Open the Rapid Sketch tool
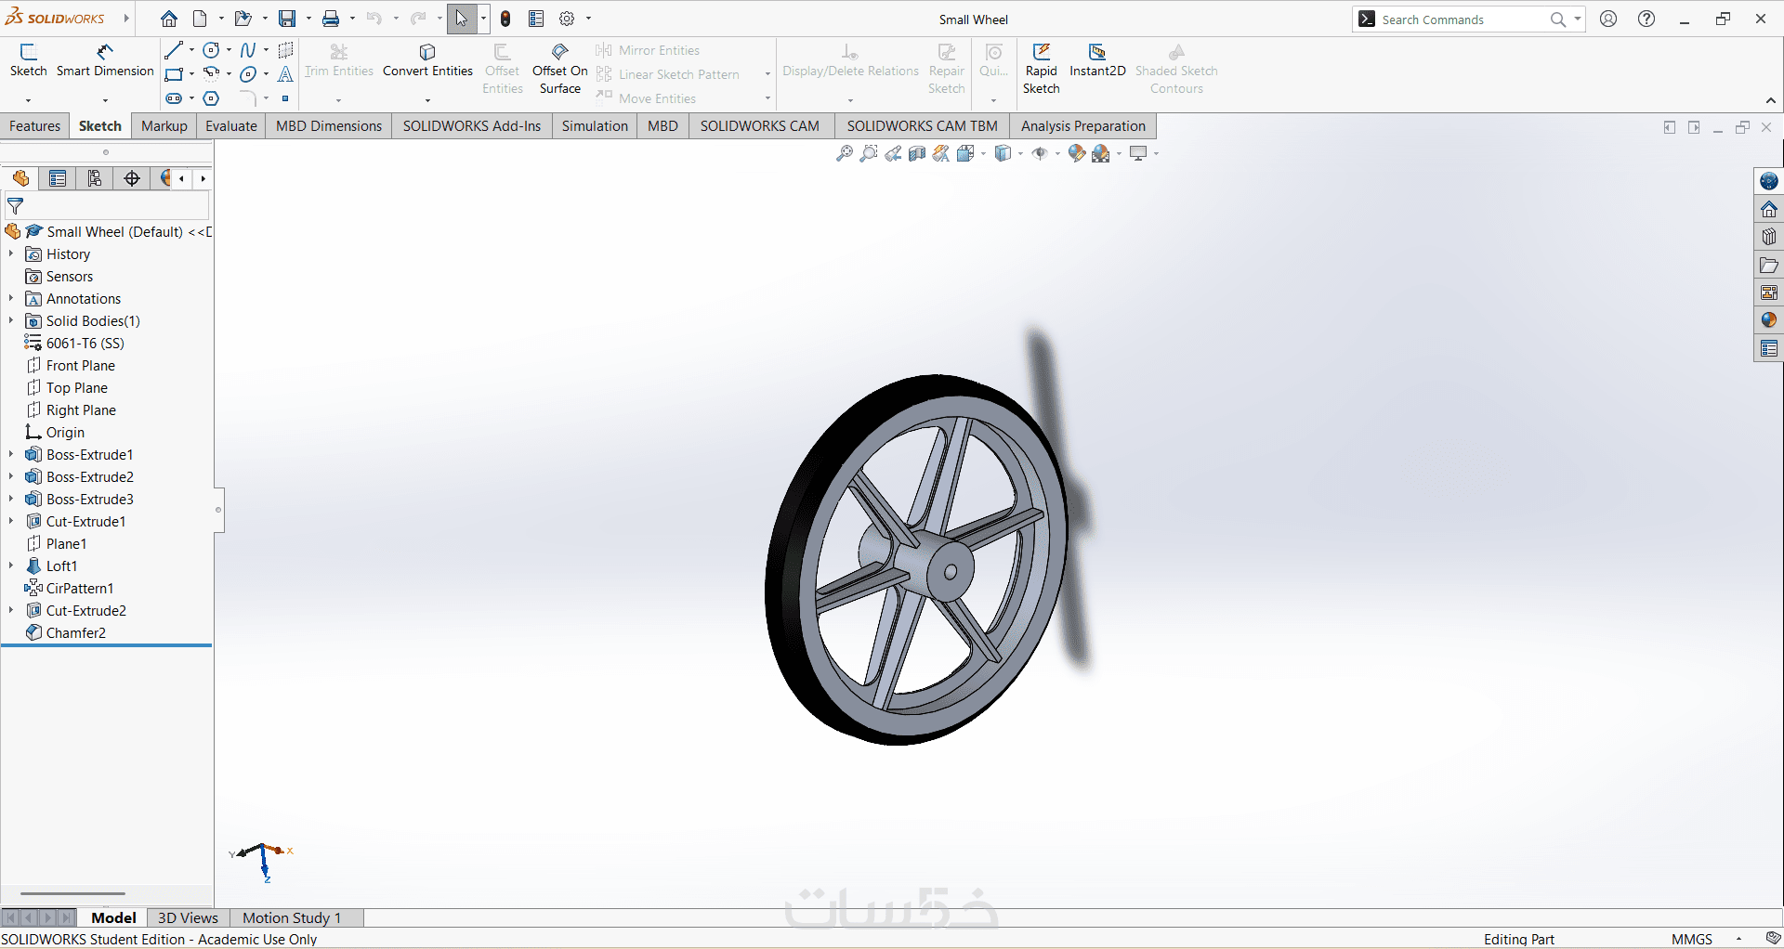Viewport: 1784px width, 949px height. point(1041,69)
